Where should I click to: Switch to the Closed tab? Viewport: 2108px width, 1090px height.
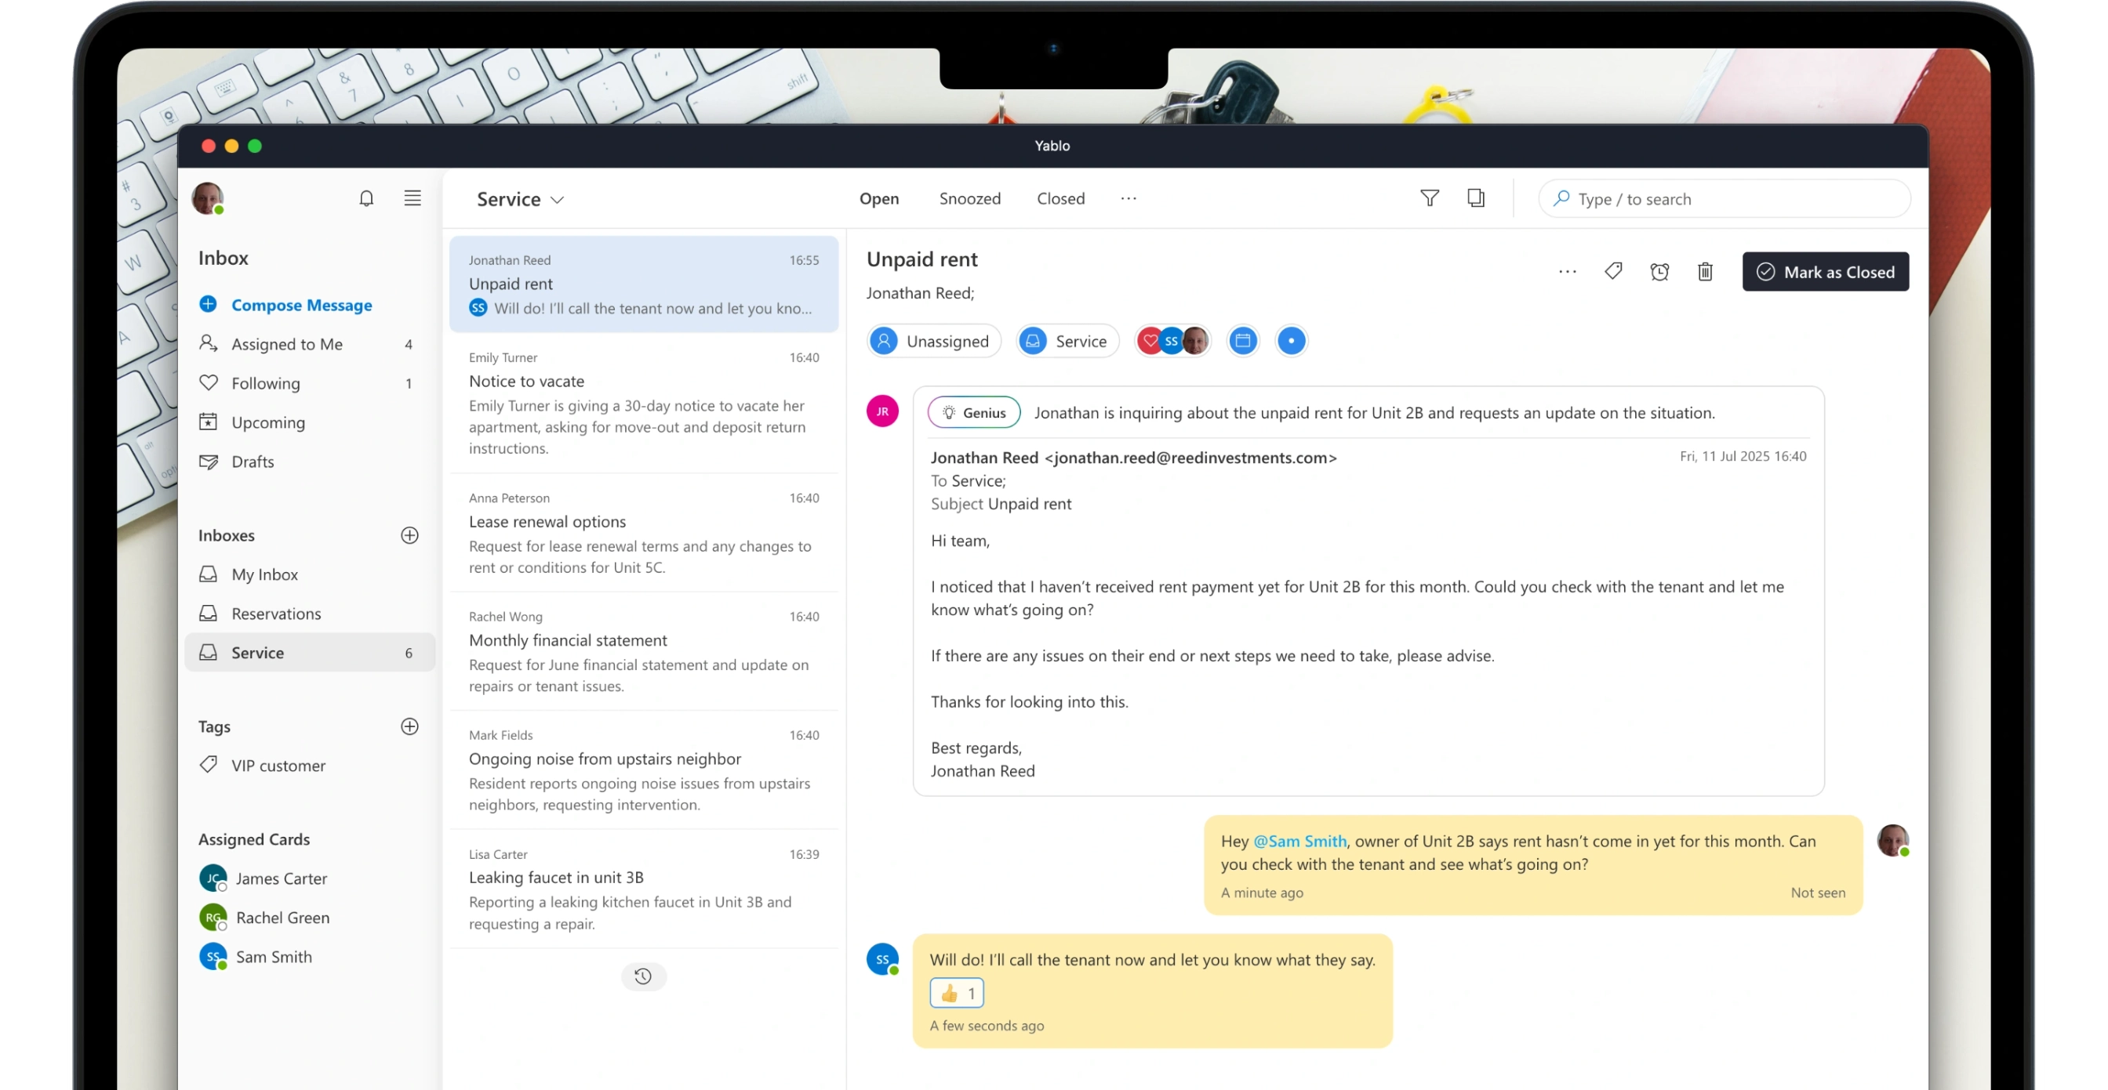(1060, 199)
